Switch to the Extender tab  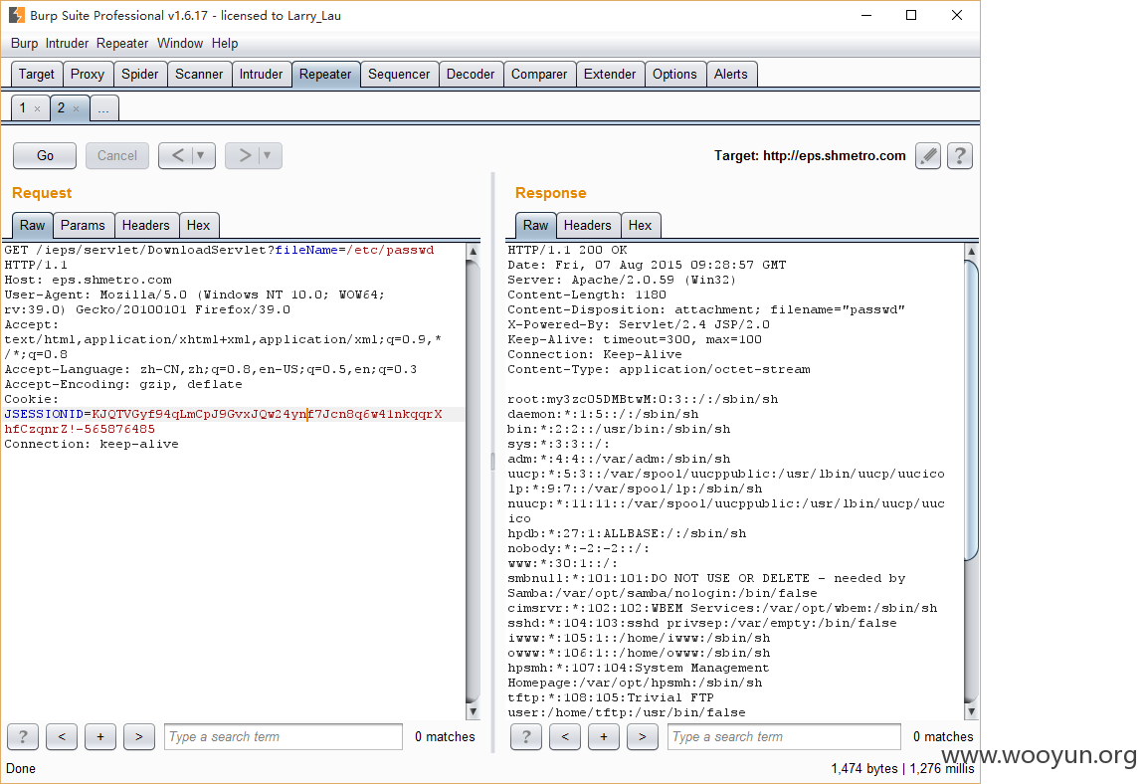(610, 74)
